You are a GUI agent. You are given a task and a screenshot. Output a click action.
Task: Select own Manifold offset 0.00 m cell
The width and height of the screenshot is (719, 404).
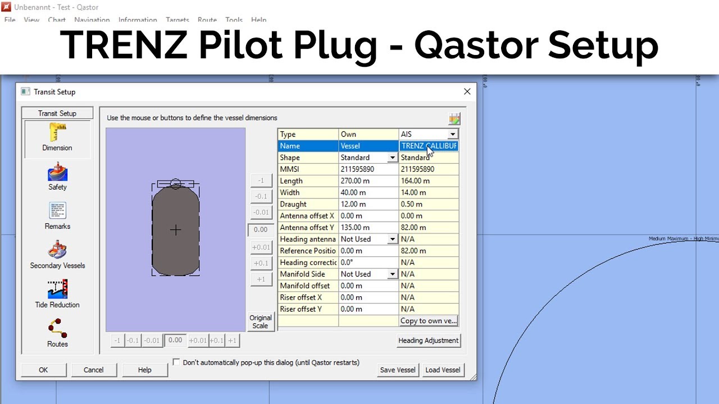tap(368, 286)
